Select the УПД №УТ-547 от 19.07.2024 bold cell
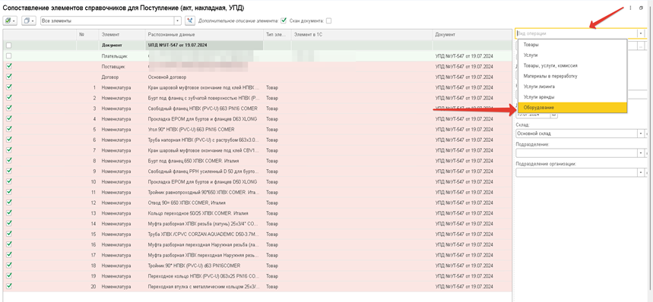Screen dimensions: 653x302 click(204, 45)
